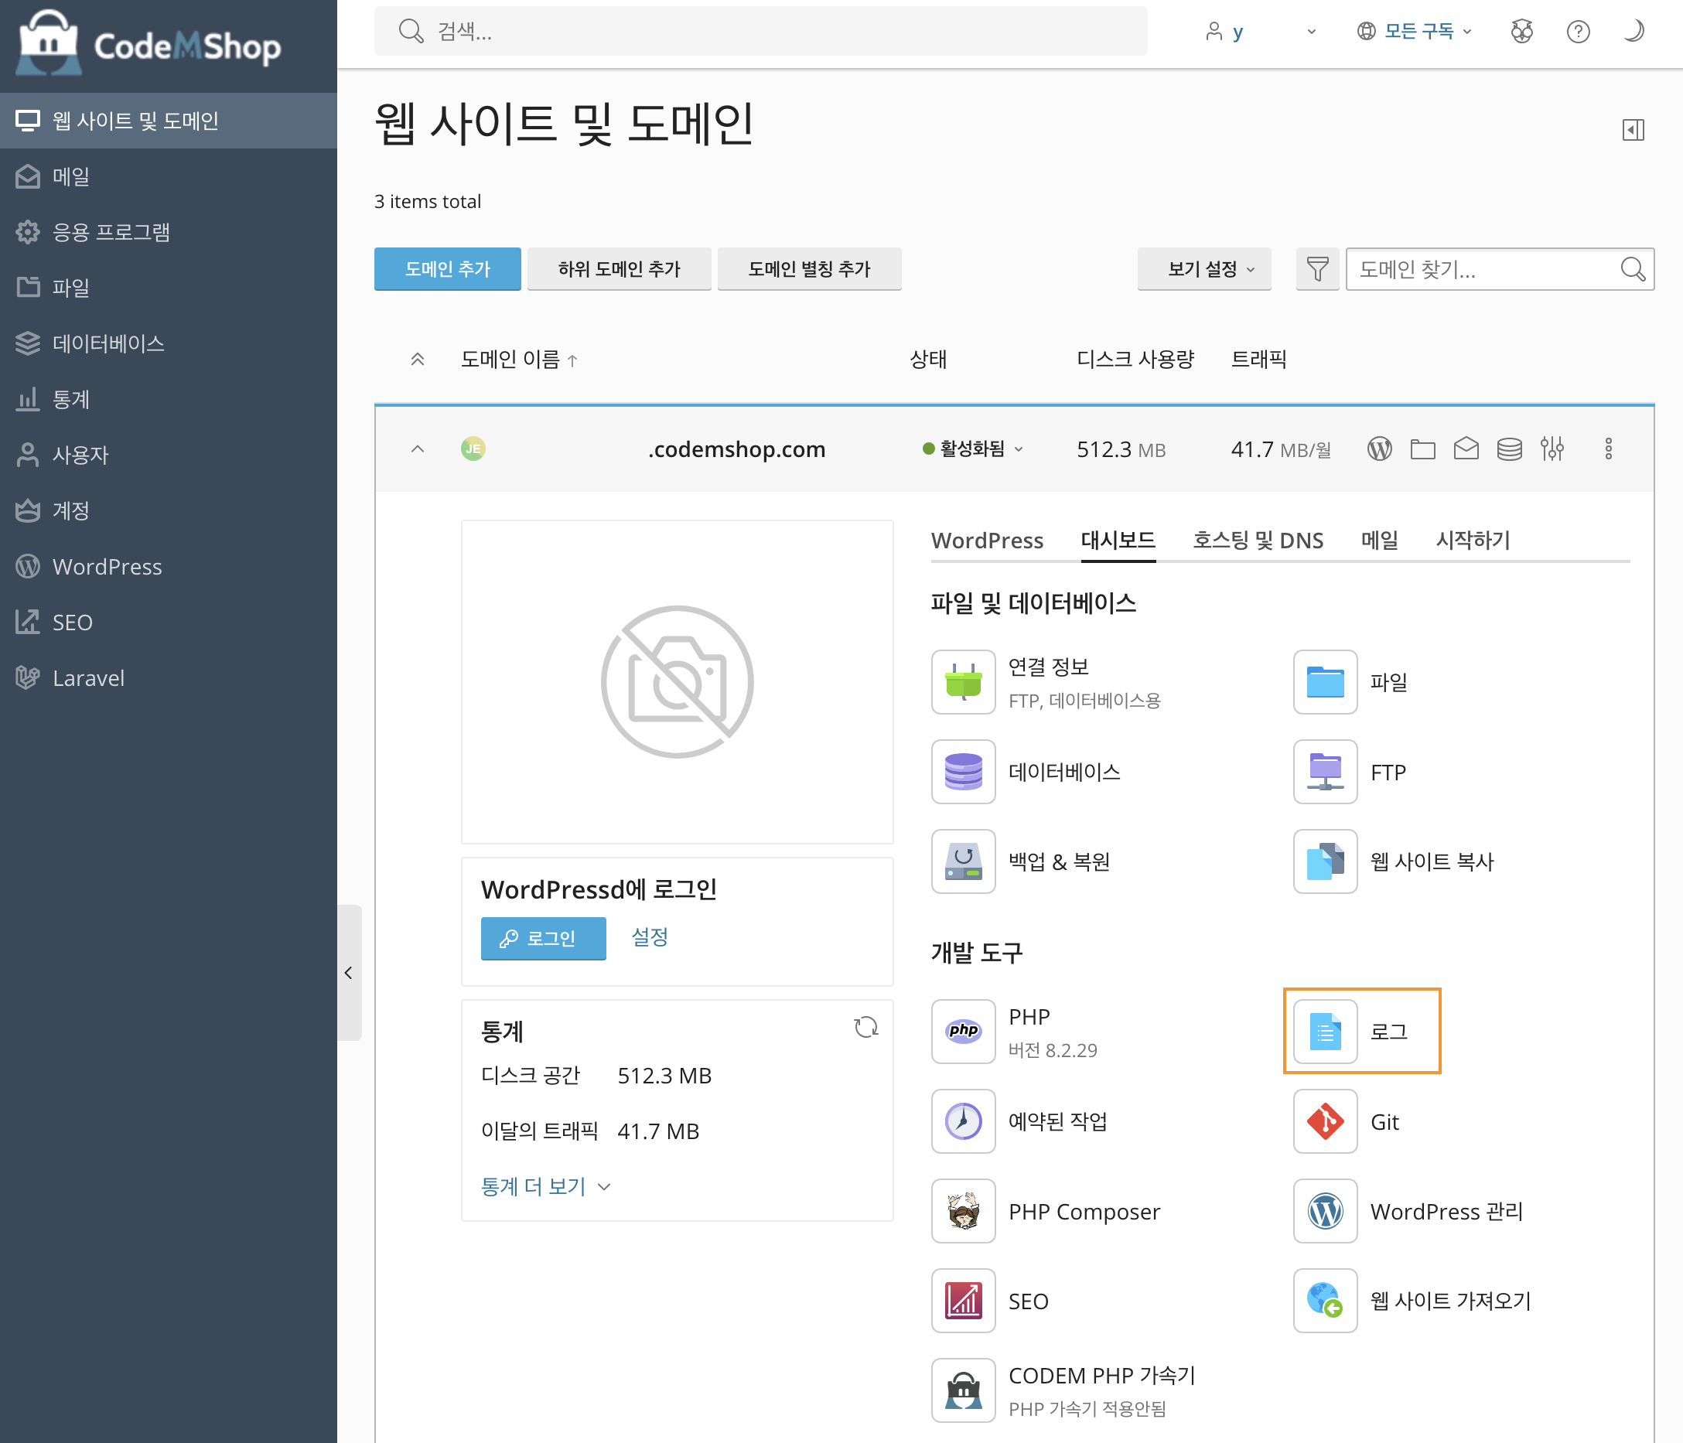Click WordPress icon in domain row
This screenshot has height=1443, width=1683.
click(x=1379, y=449)
